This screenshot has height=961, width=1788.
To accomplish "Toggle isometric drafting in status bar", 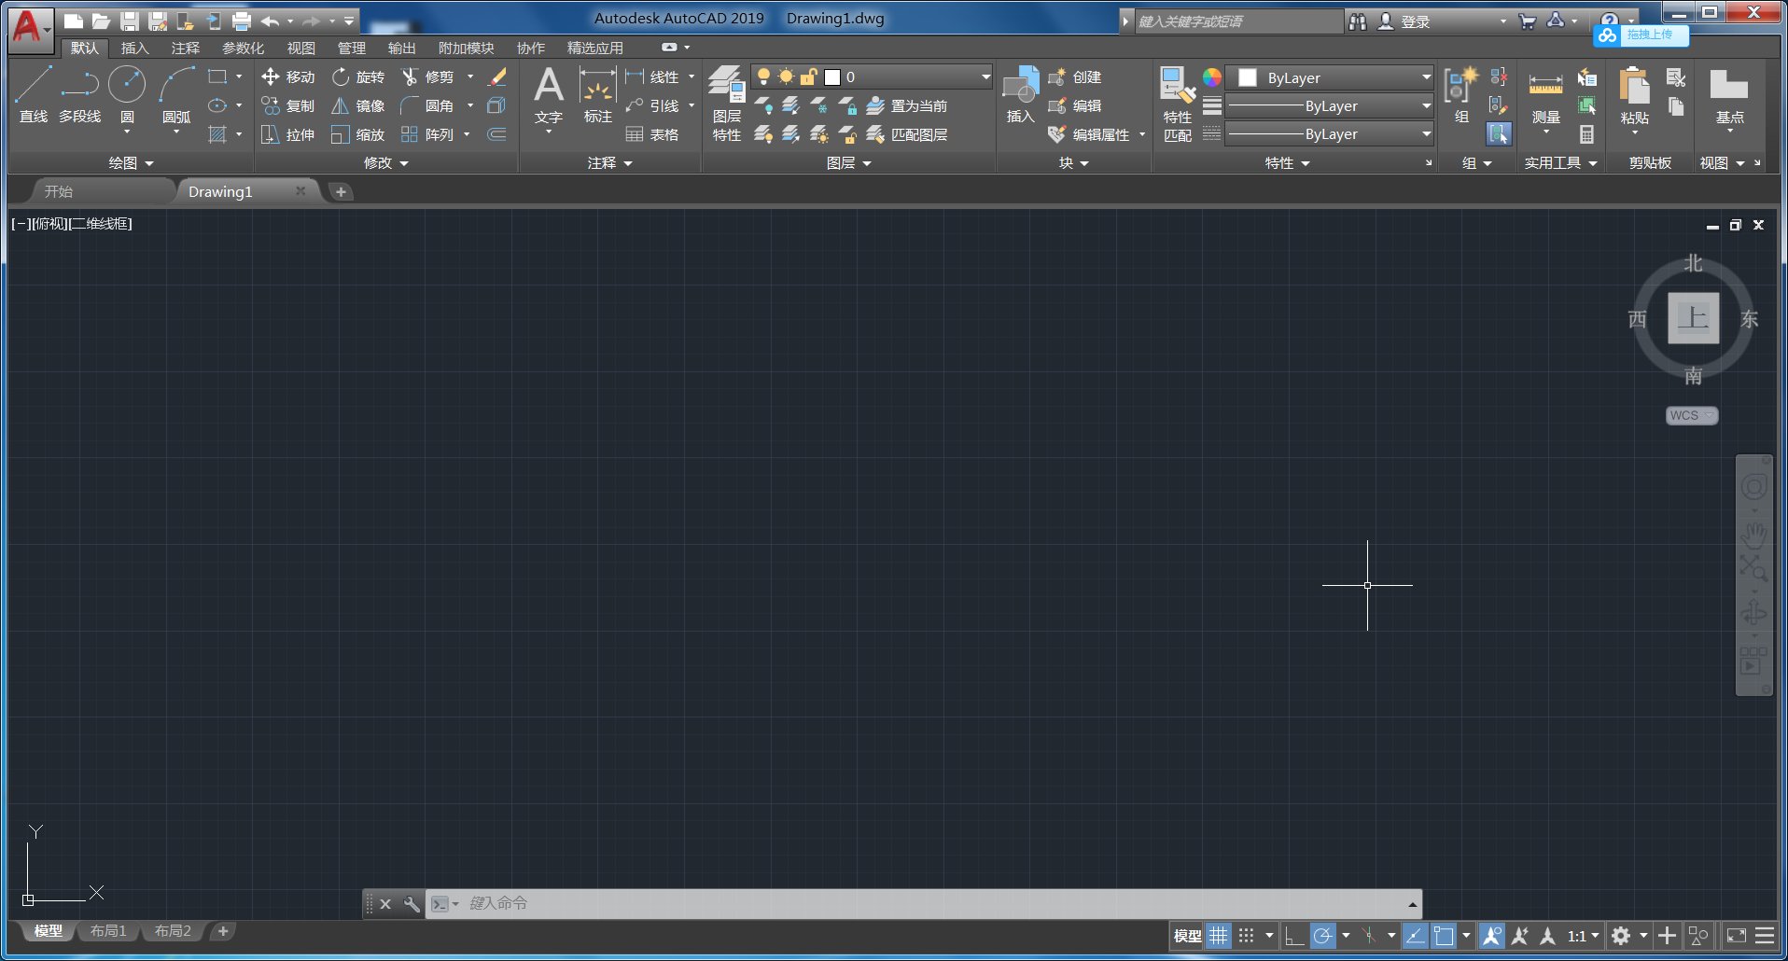I will [x=1369, y=936].
